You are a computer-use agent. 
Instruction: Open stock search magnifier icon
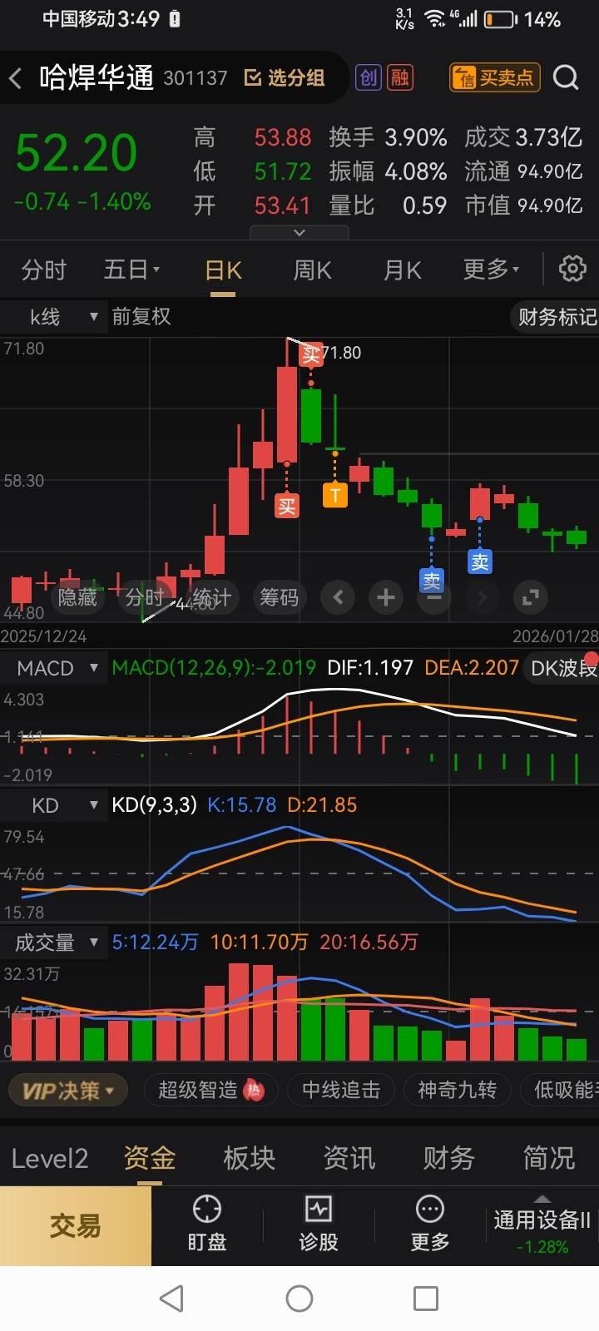click(x=566, y=77)
